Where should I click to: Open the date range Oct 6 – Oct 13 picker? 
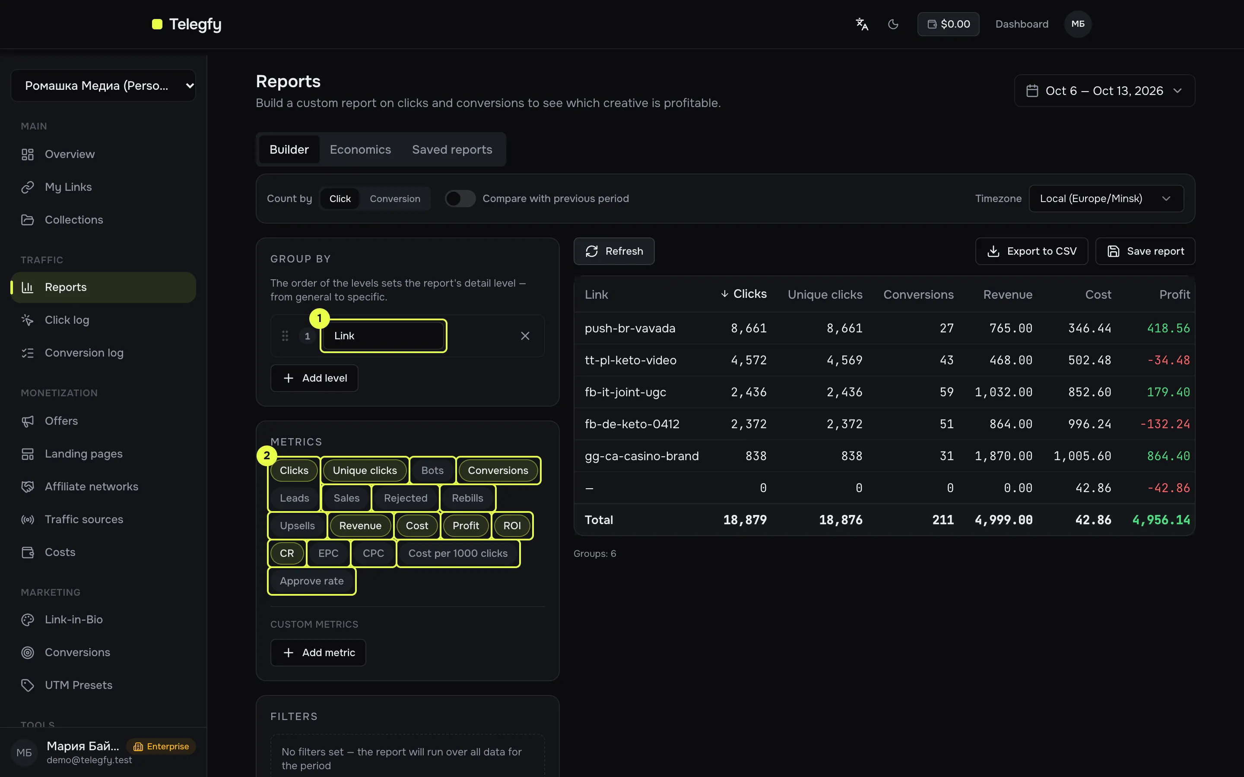click(x=1104, y=91)
